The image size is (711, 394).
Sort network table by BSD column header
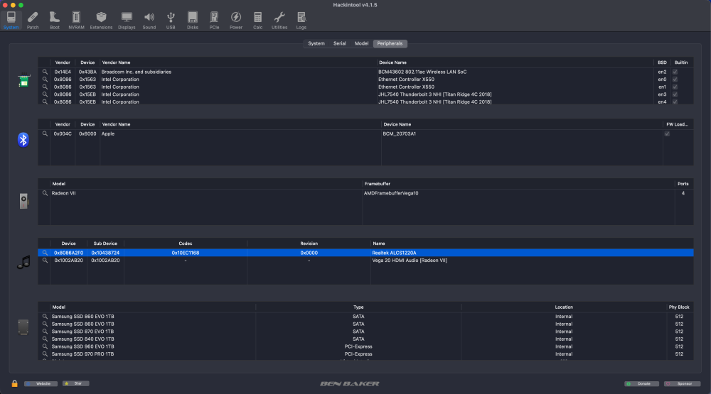point(662,62)
